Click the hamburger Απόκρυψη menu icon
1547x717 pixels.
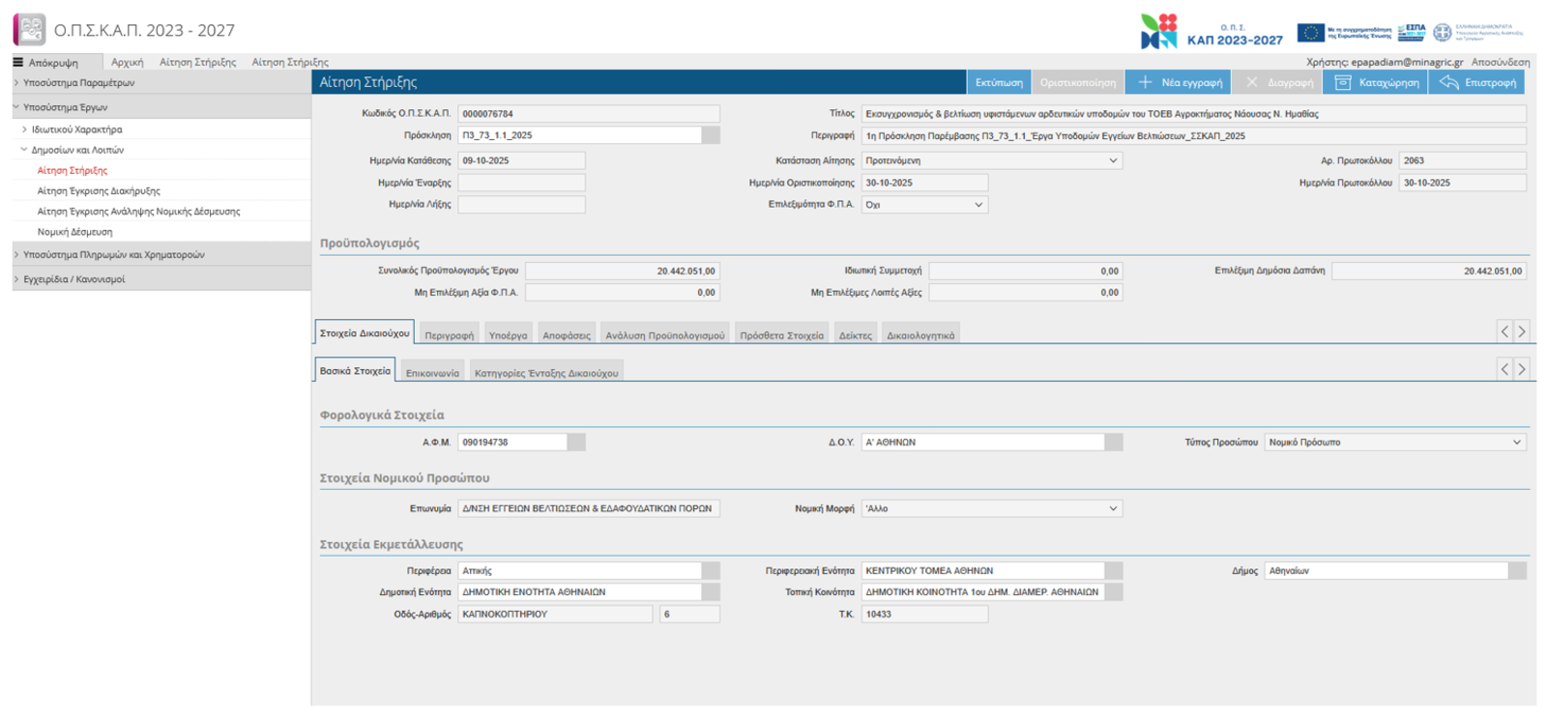click(18, 62)
